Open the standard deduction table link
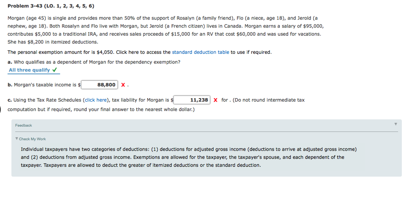 tap(200, 52)
